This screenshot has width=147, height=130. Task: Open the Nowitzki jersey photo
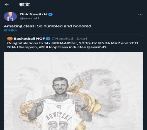pos(73,91)
